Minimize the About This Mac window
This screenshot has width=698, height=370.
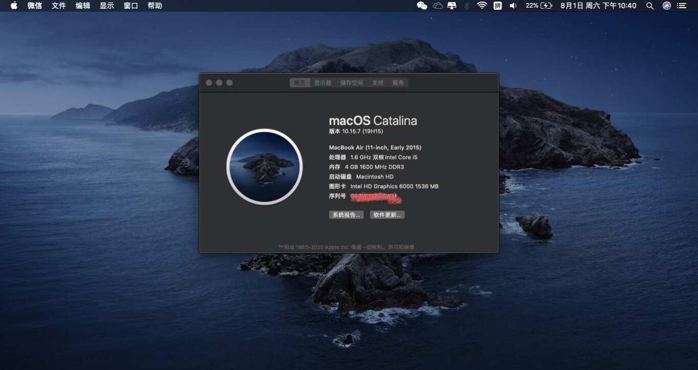point(219,83)
